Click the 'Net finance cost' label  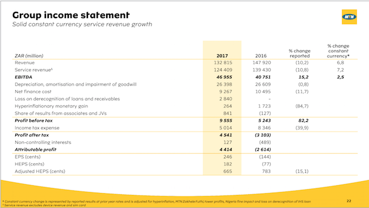(33, 92)
